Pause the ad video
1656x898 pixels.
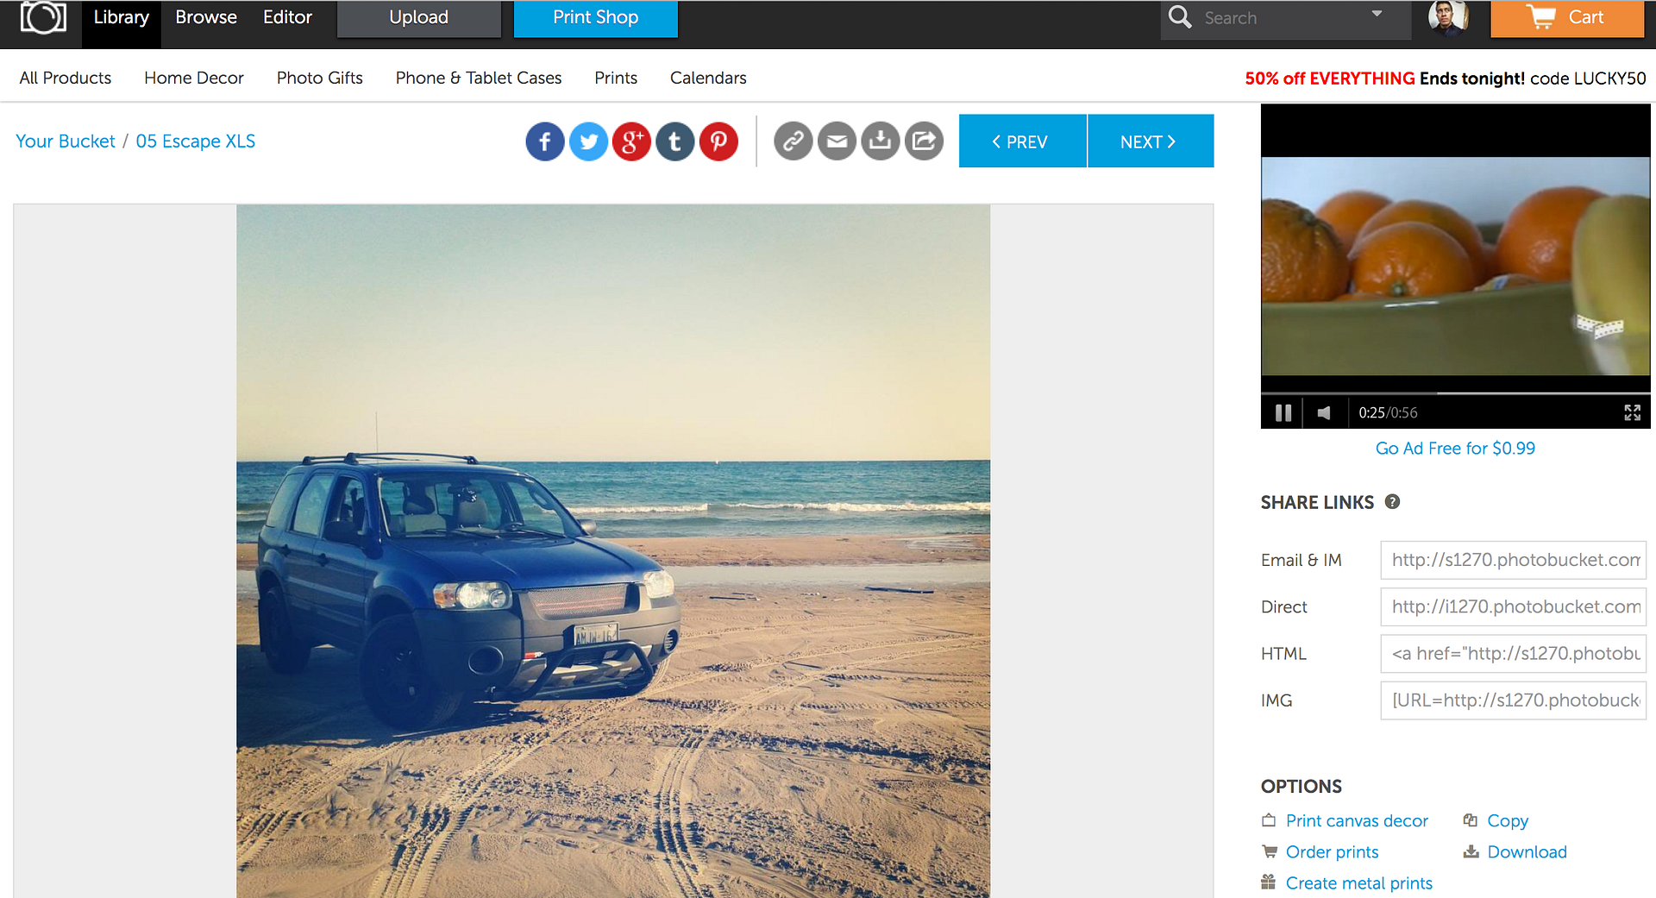coord(1283,412)
